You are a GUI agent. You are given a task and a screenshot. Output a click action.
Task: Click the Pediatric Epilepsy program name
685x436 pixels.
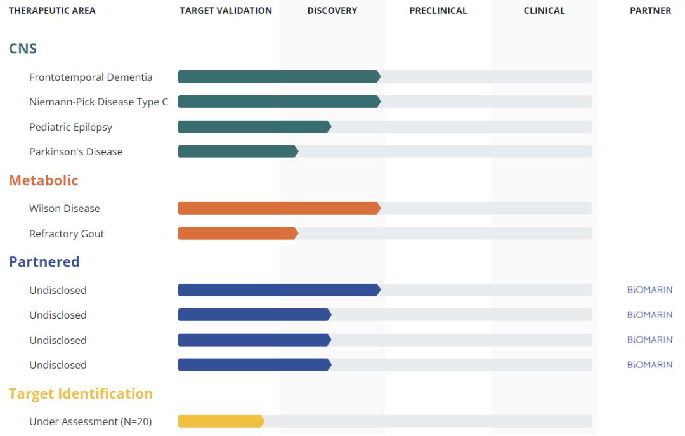coord(70,127)
